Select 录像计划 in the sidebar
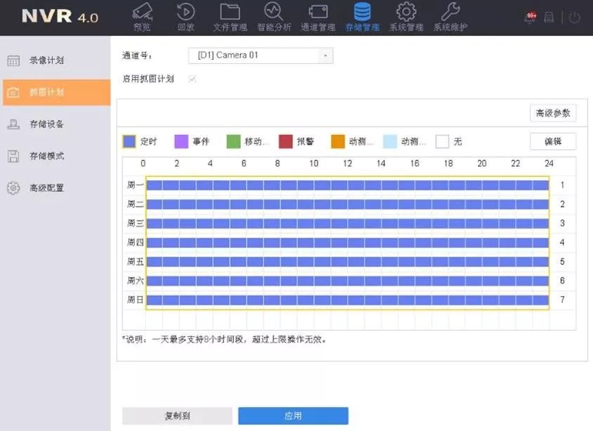 (x=46, y=60)
